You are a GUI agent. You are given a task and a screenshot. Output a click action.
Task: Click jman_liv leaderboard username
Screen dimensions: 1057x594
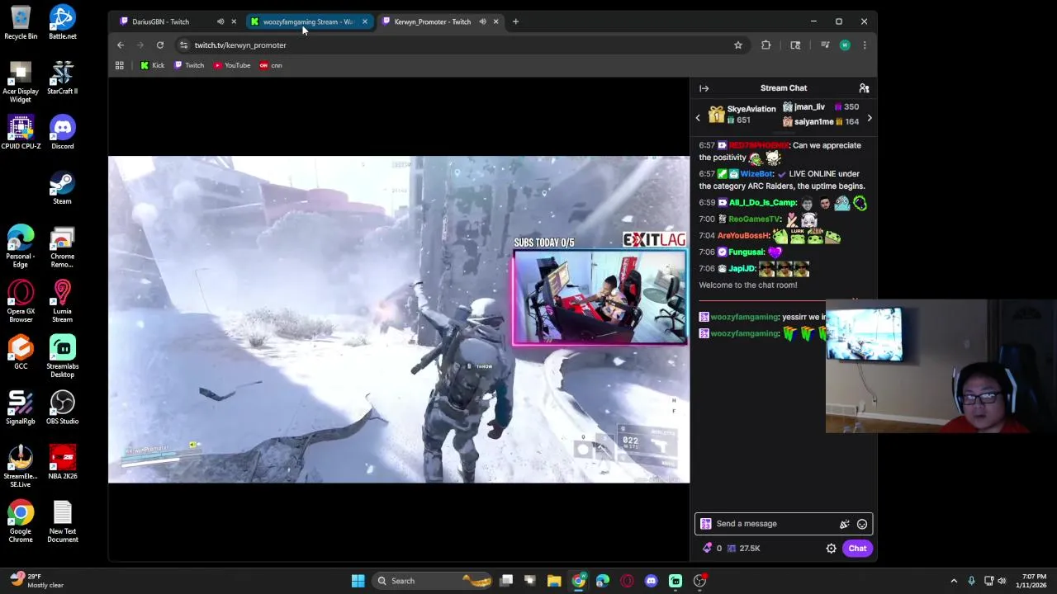(x=809, y=107)
